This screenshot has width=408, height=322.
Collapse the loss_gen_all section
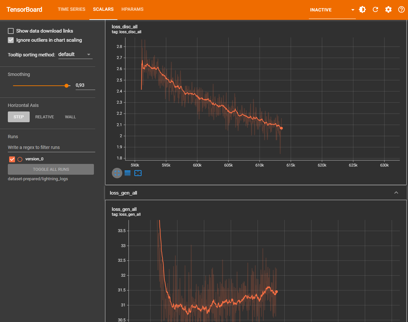[x=396, y=193]
